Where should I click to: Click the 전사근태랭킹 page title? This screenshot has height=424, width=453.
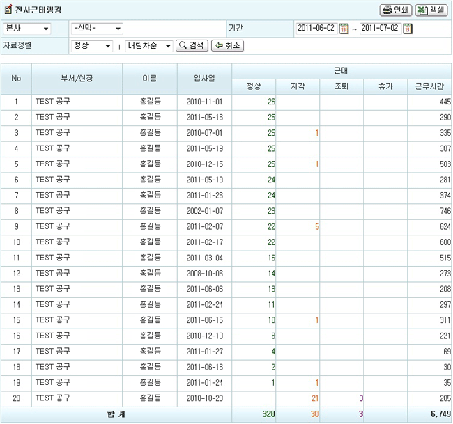(38, 10)
